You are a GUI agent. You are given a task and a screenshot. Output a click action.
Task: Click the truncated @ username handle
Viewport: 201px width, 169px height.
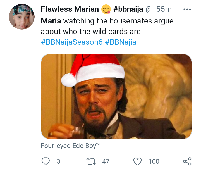coord(148,9)
